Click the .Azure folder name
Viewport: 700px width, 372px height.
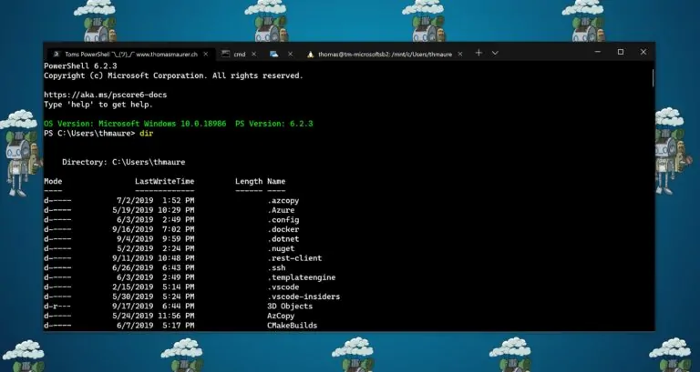281,210
